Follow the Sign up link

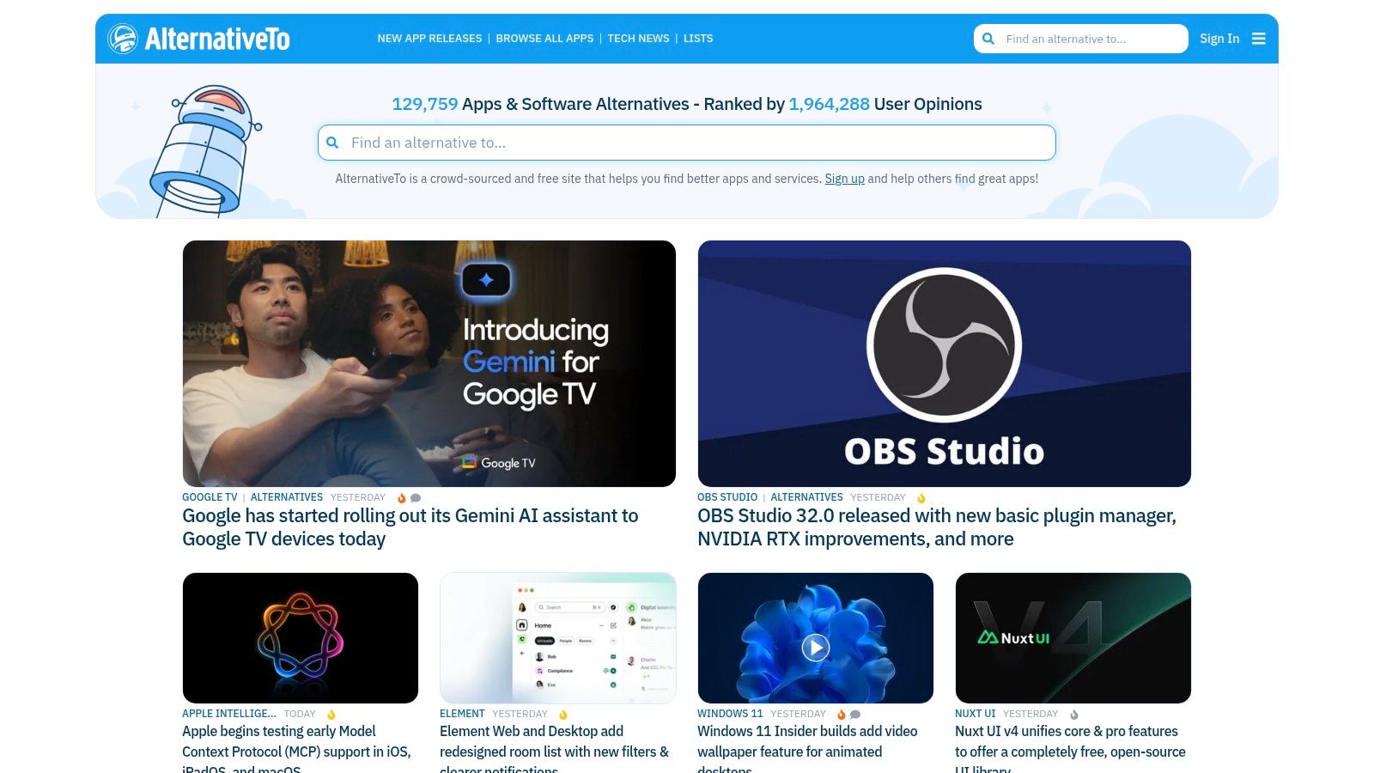click(x=844, y=179)
